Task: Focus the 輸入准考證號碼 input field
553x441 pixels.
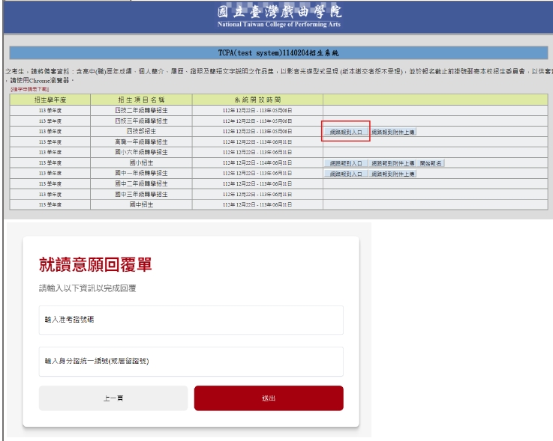Action: [191, 320]
